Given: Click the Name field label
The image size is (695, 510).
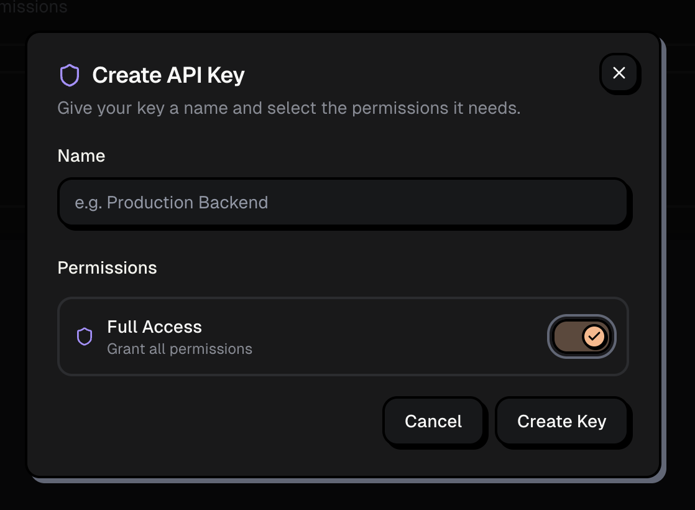Looking at the screenshot, I should coord(81,155).
